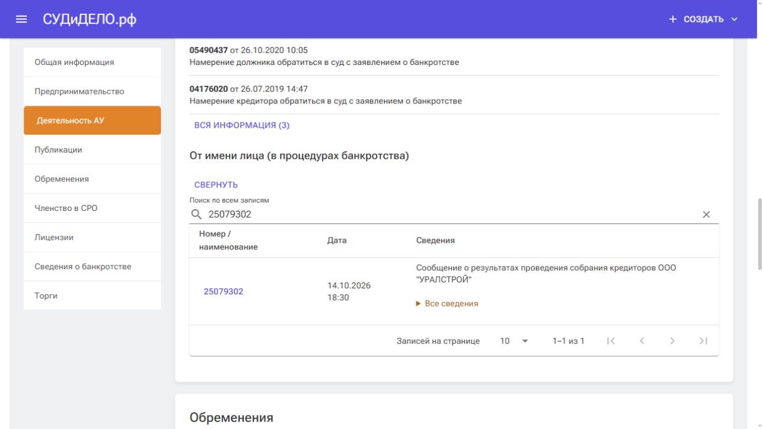Viewport: 763px width, 429px height.
Task: Click the Дата column header
Action: point(337,241)
